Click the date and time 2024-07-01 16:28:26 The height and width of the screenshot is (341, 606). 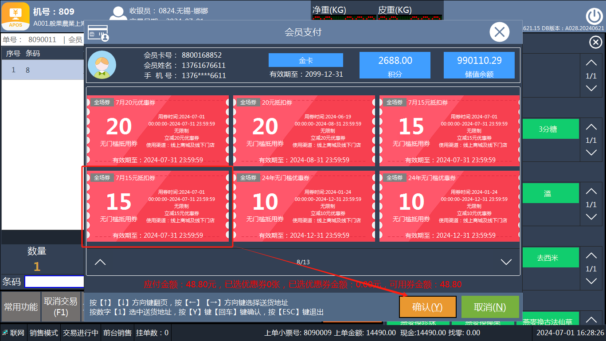[570, 333]
